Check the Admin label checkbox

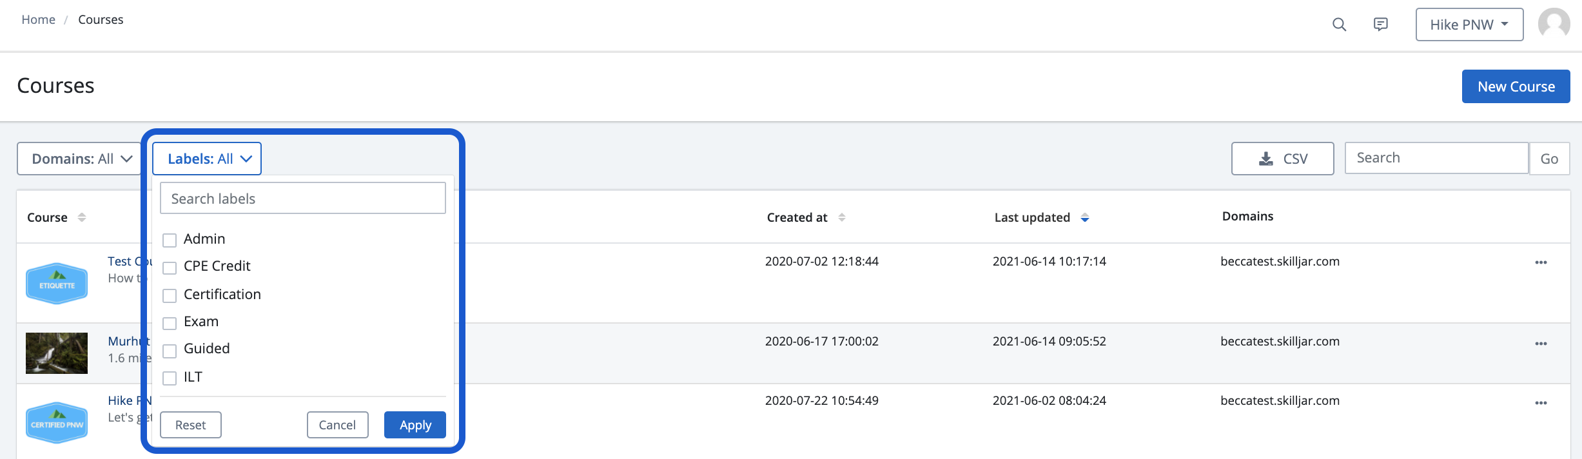pyautogui.click(x=170, y=240)
